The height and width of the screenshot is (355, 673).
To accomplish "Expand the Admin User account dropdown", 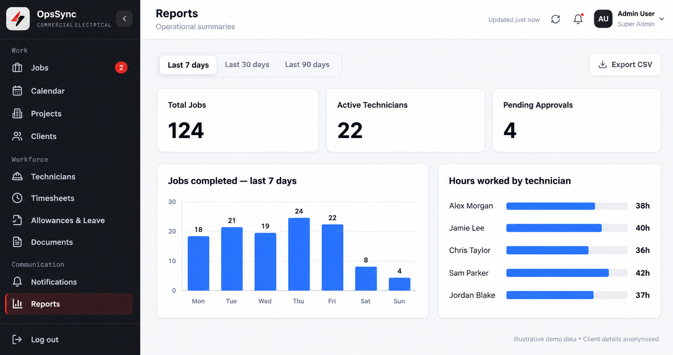I will (662, 19).
